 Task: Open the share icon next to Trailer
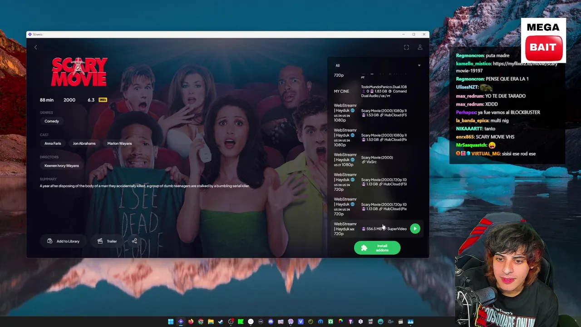coord(134,241)
